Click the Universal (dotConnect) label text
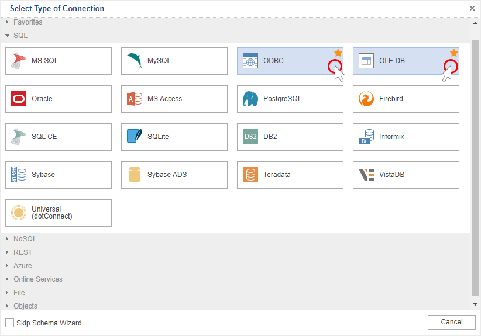Viewport: 481px width, 336px height. 52,213
